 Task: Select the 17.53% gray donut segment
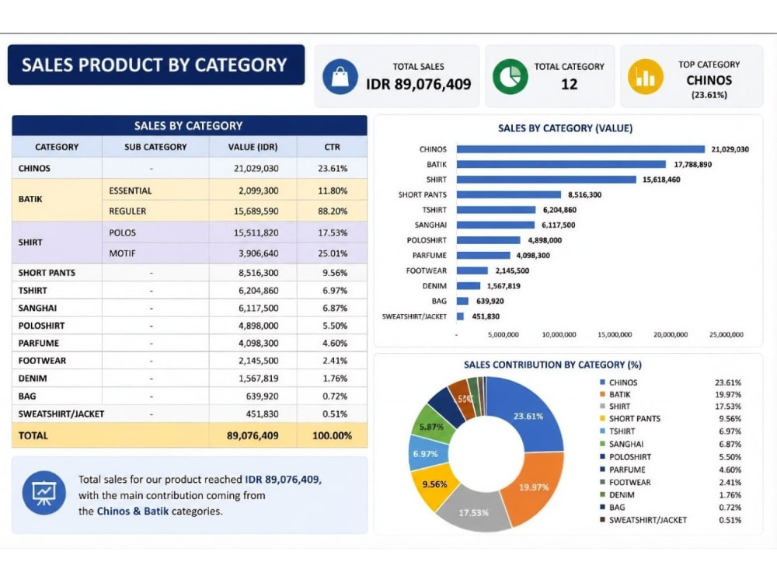point(473,511)
